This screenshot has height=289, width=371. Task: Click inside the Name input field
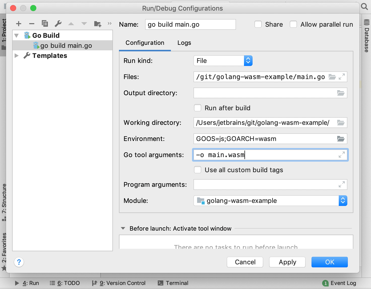[190, 24]
